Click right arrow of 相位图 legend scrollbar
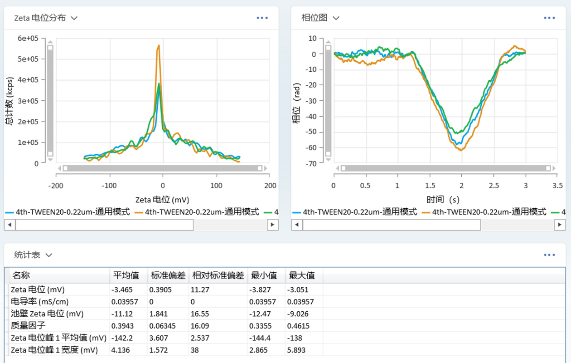Image resolution: width=571 pixels, height=363 pixels. point(559,225)
